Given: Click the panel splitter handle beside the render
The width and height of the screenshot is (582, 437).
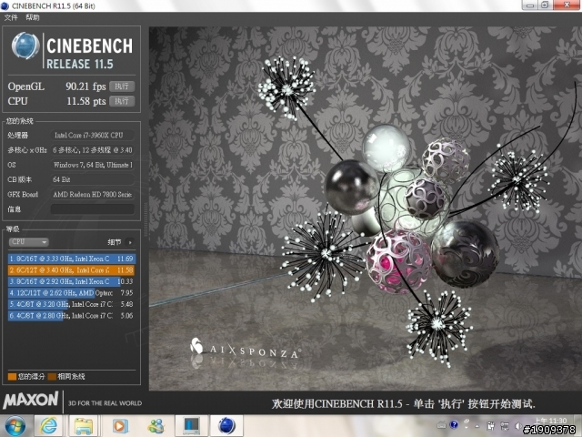Looking at the screenshot, I should click(145, 219).
